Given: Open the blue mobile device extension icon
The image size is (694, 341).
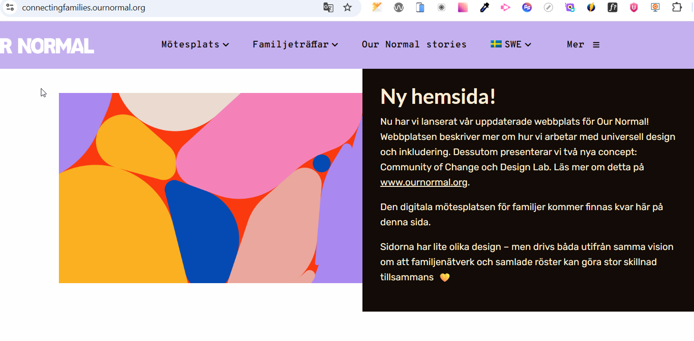Looking at the screenshot, I should [x=420, y=8].
